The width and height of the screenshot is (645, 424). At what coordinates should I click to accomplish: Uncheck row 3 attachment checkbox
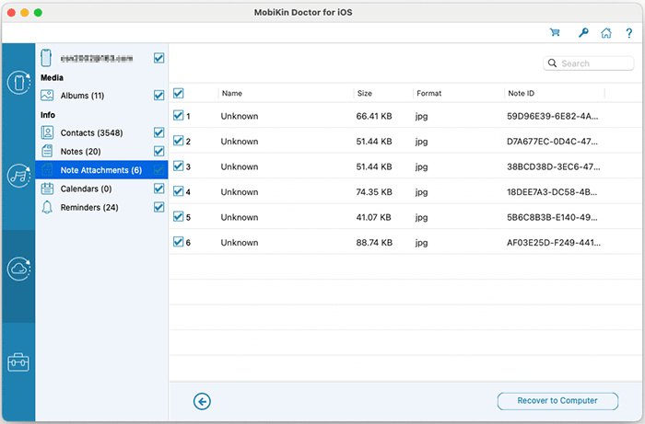(x=178, y=166)
